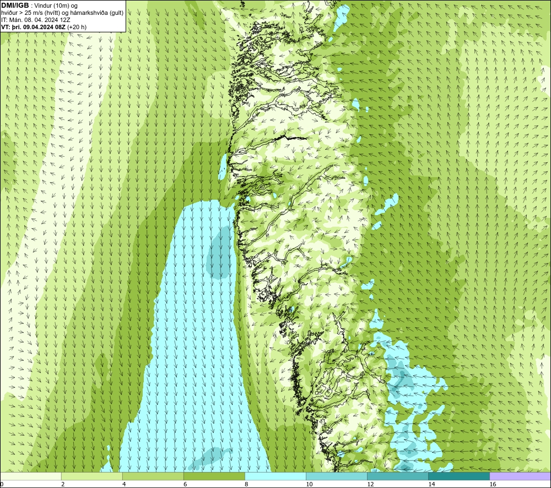Click the dark green 6–8 m/s legend swatch
Screen dimensions: 551x488
[214, 476]
